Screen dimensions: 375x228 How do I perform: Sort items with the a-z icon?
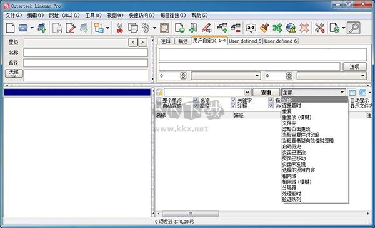(251, 28)
